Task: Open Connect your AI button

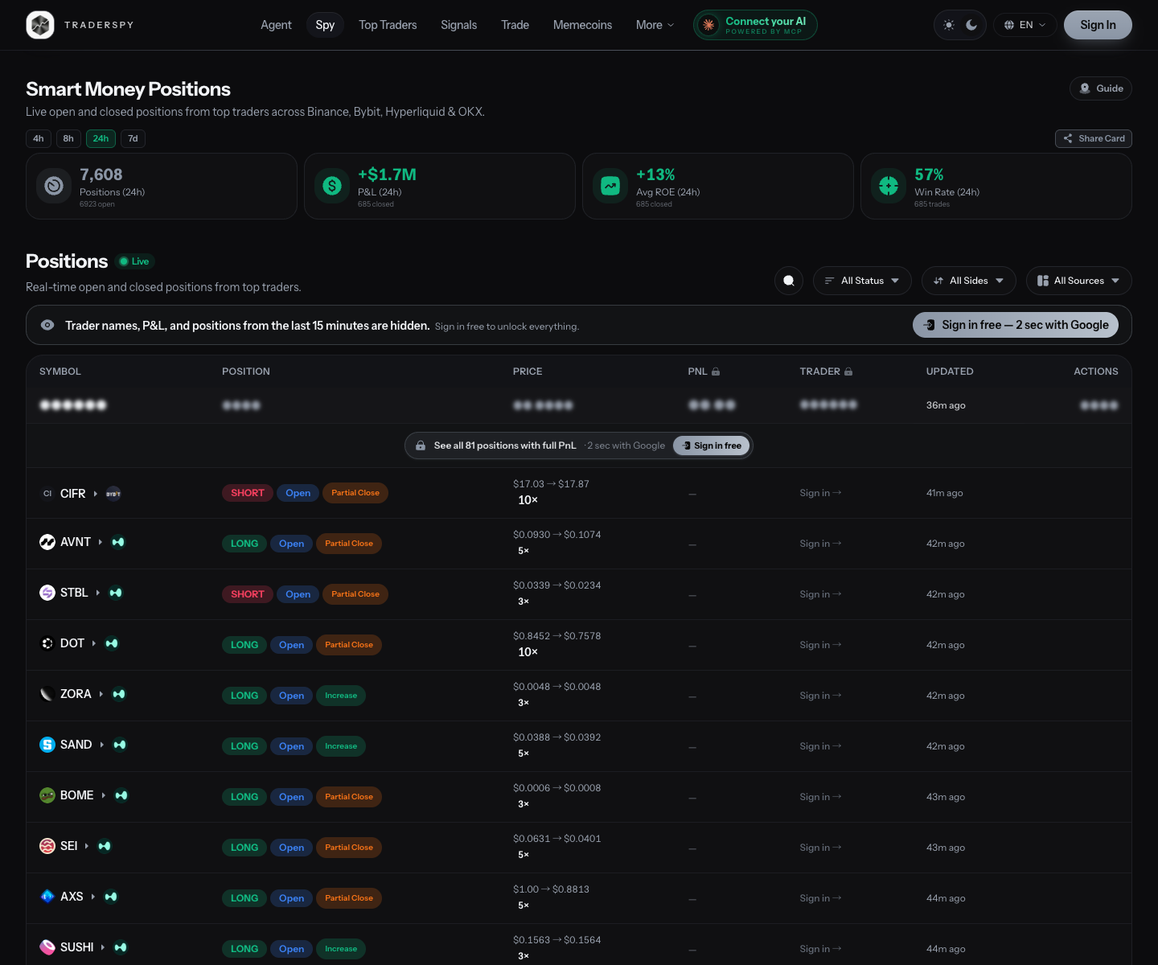Action: click(x=755, y=25)
